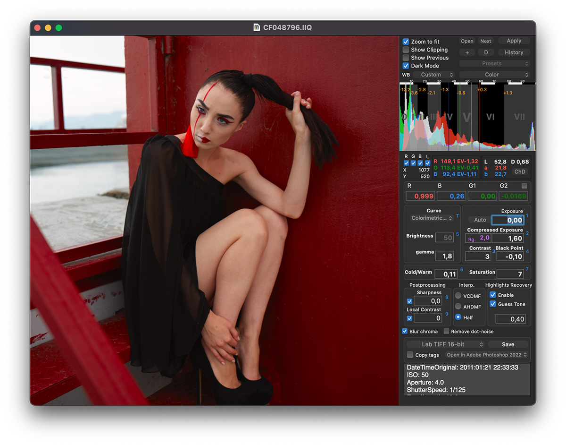Disable Dark Mode
The height and width of the screenshot is (445, 566).
click(406, 66)
